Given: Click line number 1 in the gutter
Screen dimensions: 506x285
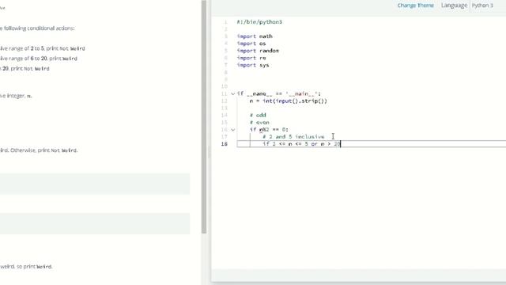Looking at the screenshot, I should point(225,22).
